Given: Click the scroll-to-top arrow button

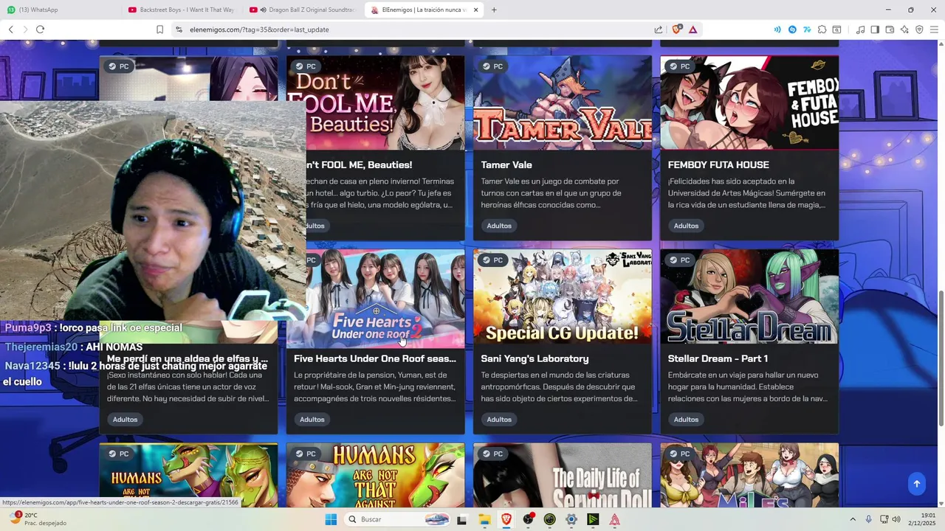Looking at the screenshot, I should pos(916,484).
